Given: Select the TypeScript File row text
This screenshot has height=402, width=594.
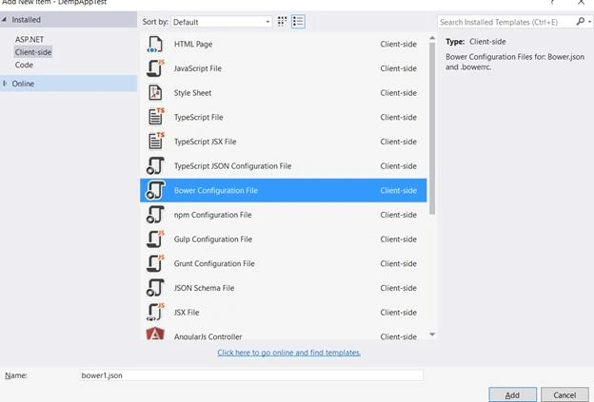Looking at the screenshot, I should click(198, 117).
